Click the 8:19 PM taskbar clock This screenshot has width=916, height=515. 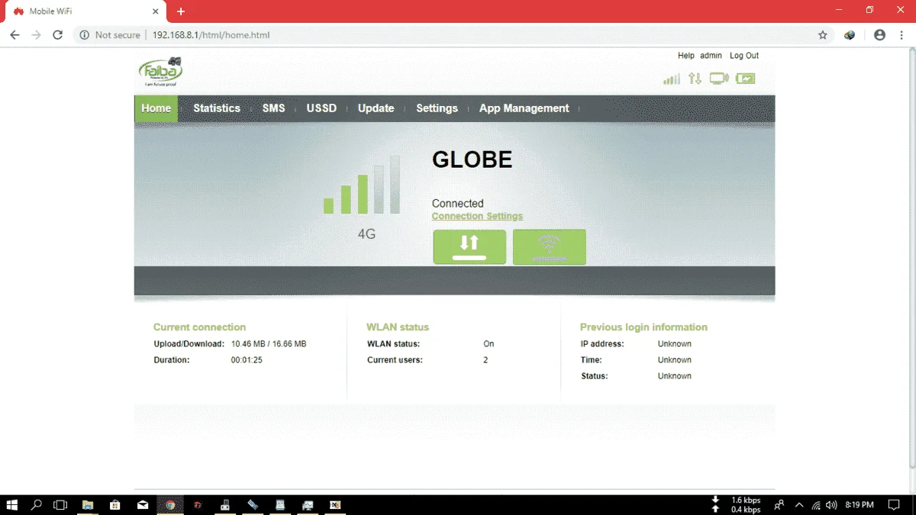859,504
